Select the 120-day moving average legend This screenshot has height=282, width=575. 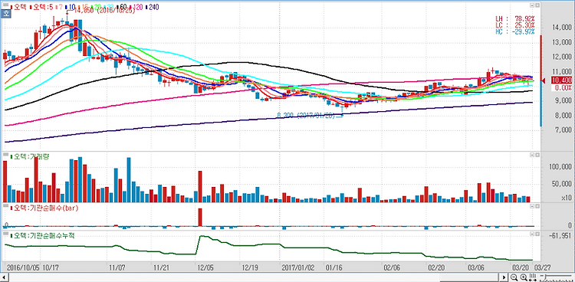click(136, 7)
